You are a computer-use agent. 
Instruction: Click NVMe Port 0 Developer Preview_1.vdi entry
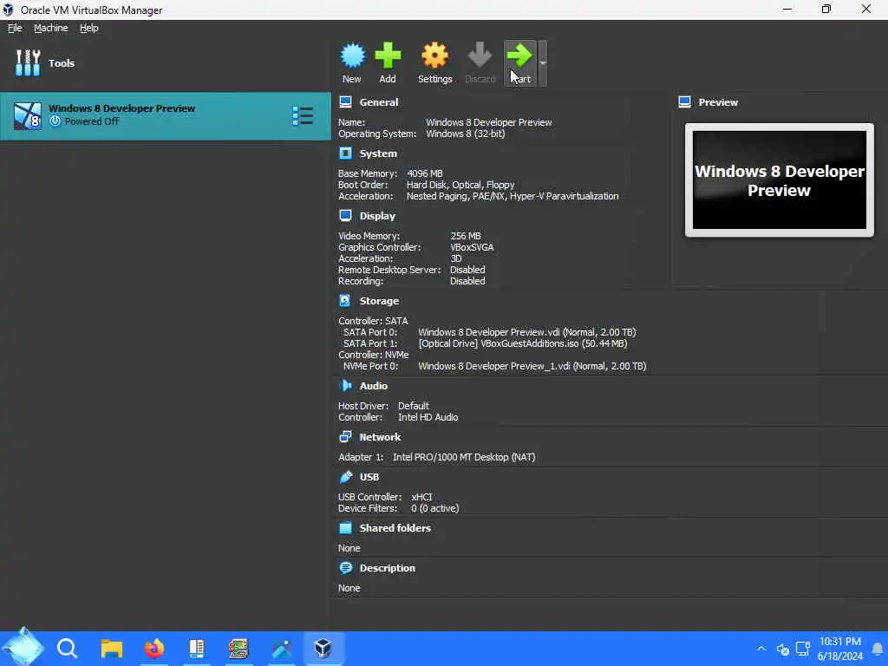coord(532,366)
